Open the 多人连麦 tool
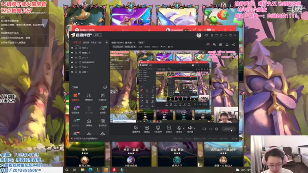The height and width of the screenshot is (173, 308). 89,110
